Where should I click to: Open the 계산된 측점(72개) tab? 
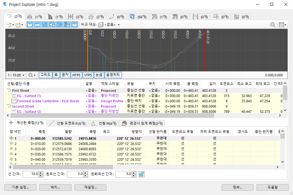(27, 123)
